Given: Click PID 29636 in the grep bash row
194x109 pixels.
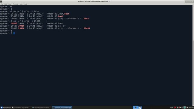Looking at the screenshot, I should click(x=14, y=19).
